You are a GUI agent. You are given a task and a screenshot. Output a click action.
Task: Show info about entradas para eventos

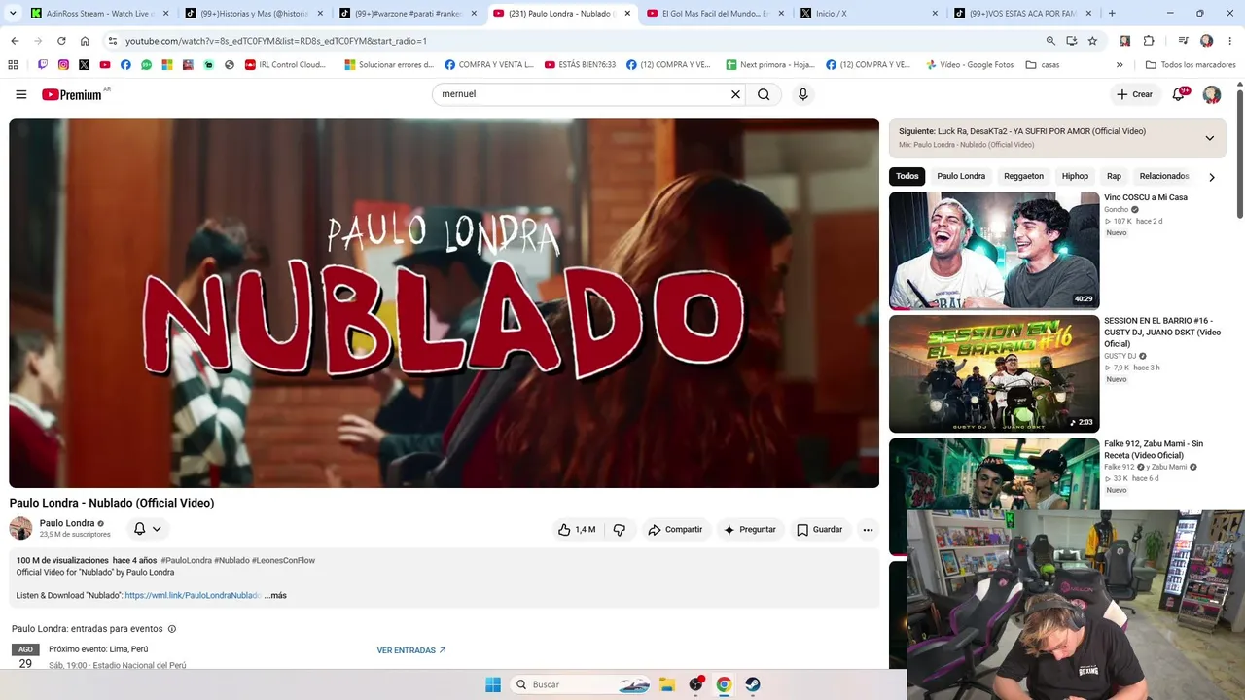[x=172, y=629]
